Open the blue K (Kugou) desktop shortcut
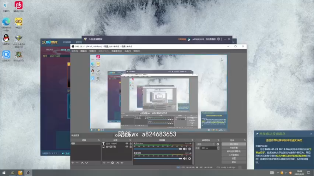 tap(6, 56)
